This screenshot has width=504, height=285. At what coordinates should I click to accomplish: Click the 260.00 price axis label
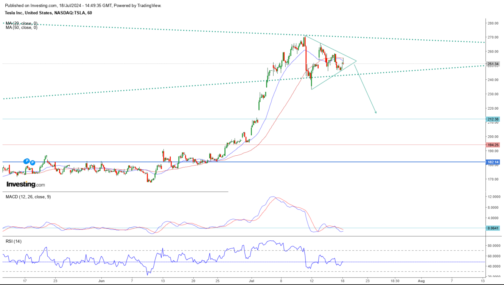[493, 51]
